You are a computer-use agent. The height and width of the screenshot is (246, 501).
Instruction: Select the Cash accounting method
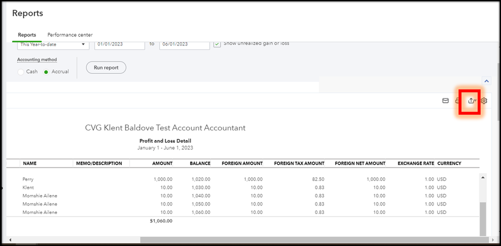21,72
